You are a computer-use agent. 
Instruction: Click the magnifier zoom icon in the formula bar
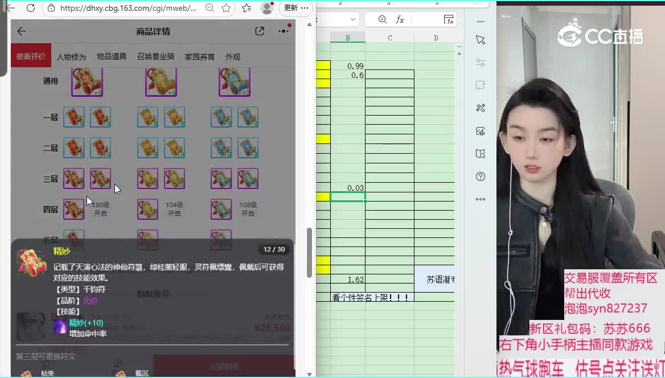click(x=383, y=19)
